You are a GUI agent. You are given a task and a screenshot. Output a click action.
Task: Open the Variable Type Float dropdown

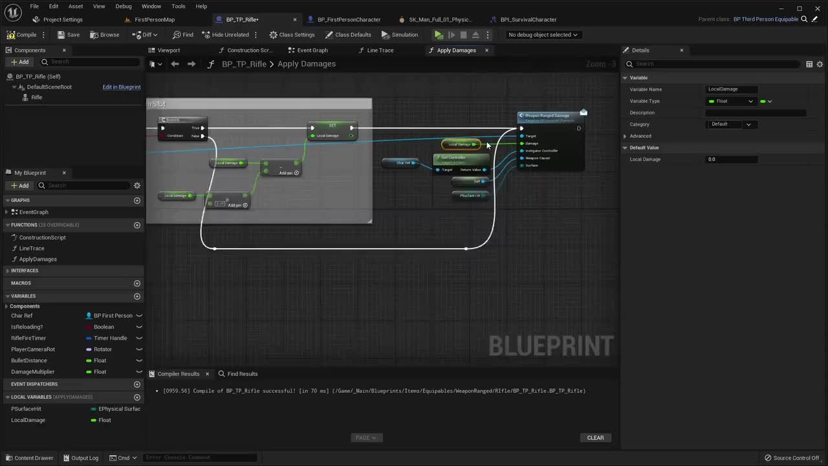[731, 101]
